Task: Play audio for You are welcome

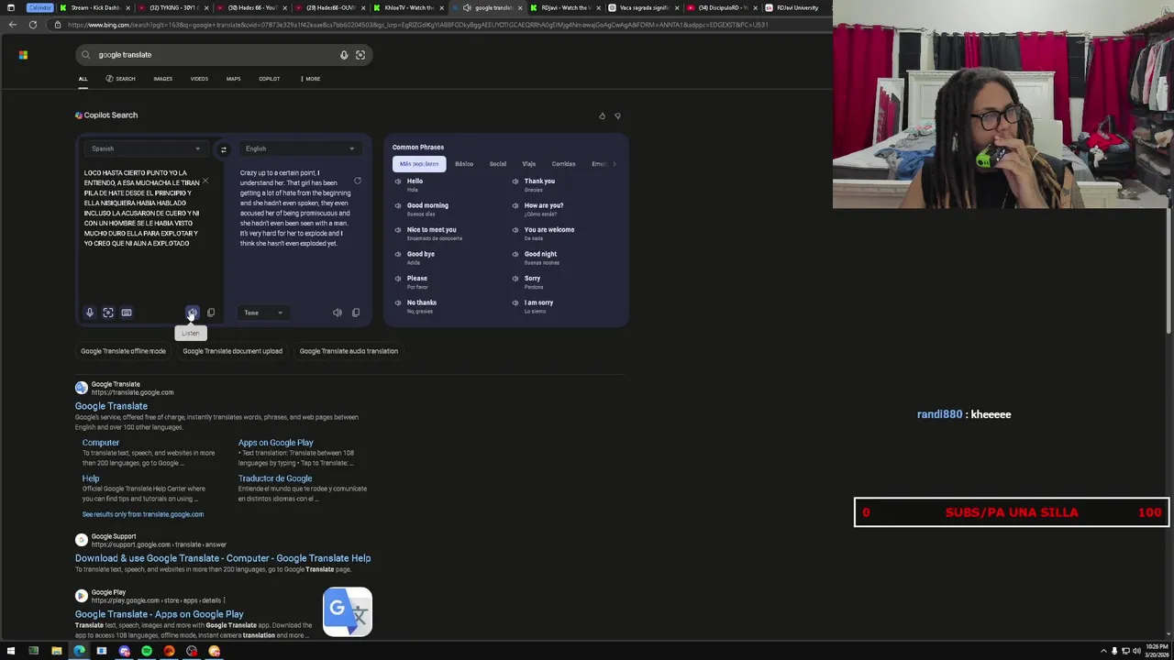Action: tap(515, 230)
